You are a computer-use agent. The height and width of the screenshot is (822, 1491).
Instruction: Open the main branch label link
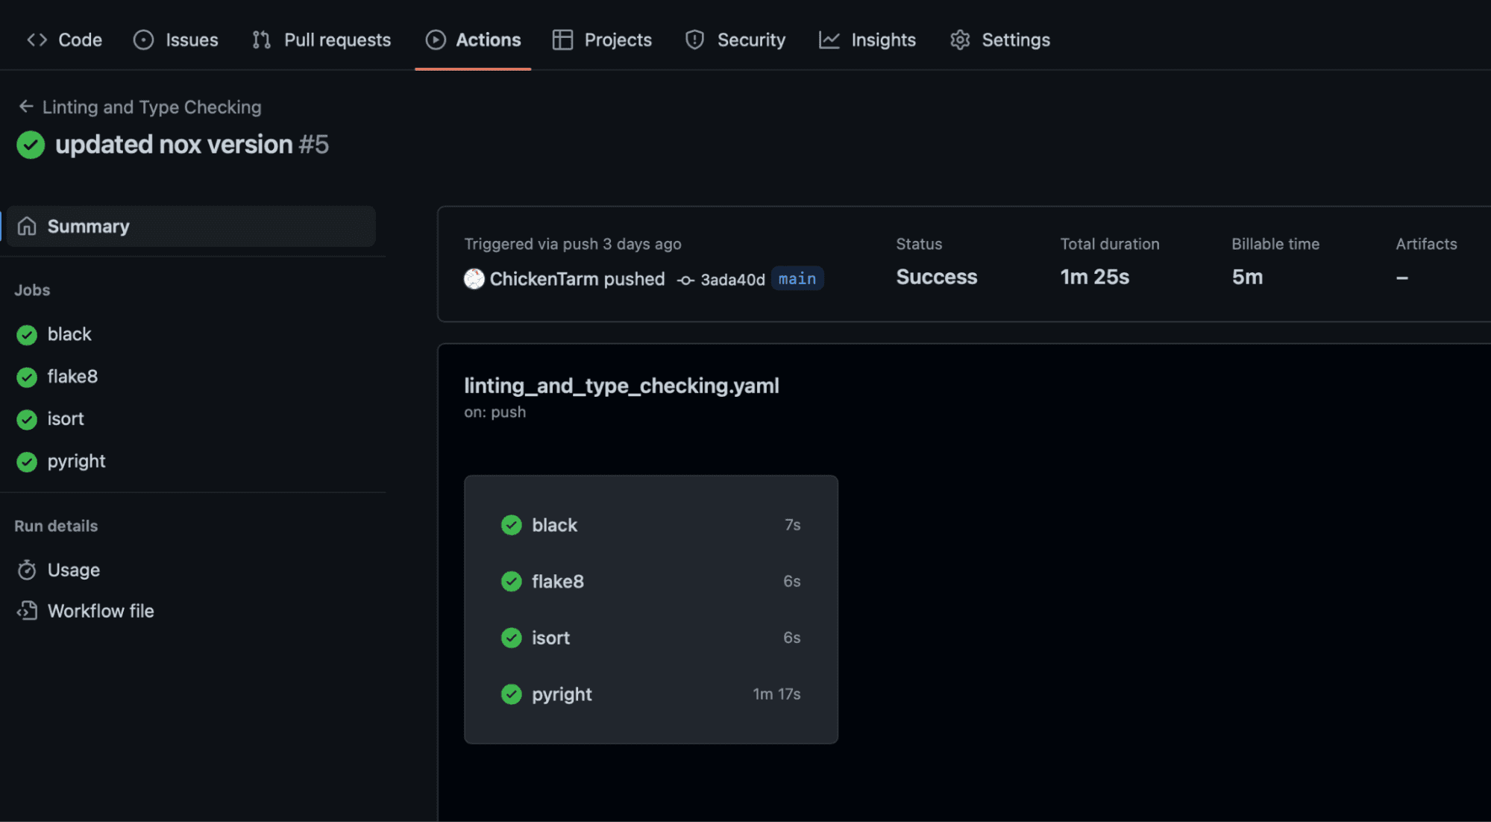797,278
